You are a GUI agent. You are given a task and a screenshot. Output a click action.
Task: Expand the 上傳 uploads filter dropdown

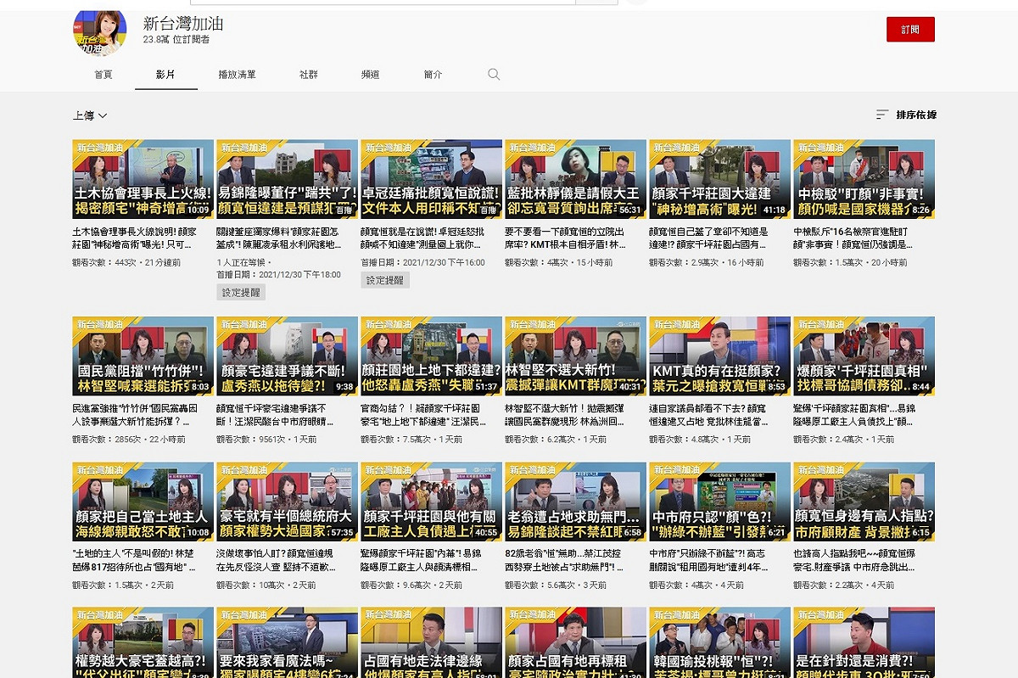90,115
